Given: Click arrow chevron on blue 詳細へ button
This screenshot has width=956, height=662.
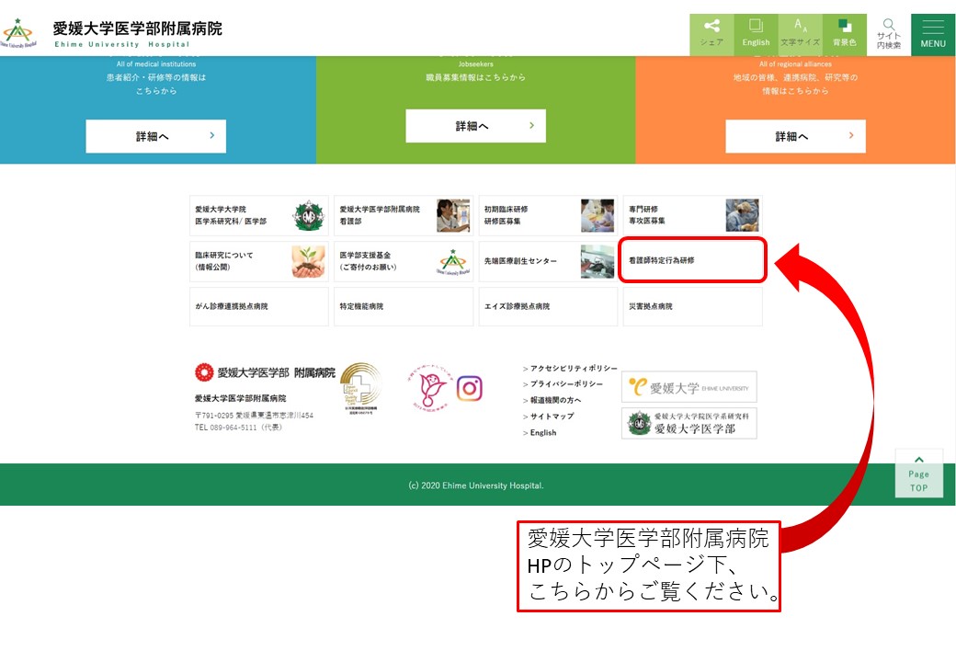Looking at the screenshot, I should (x=211, y=135).
